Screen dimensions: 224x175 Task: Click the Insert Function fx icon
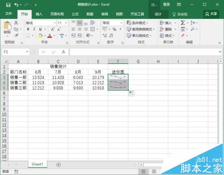[64, 52]
